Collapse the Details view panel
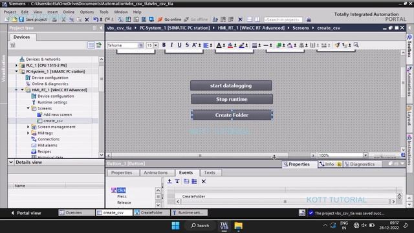Image resolution: width=414 pixels, height=233 pixels. point(11,162)
